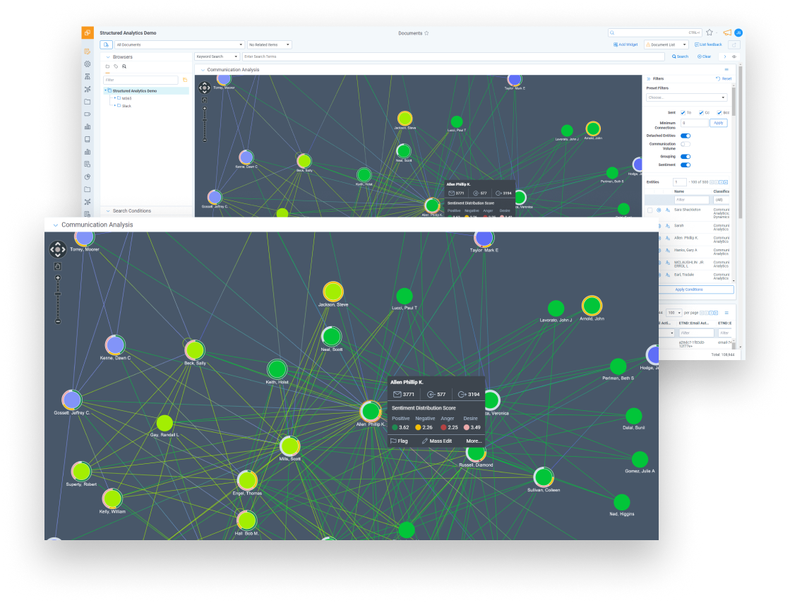Click the tag icon in Browsers panel
The height and width of the screenshot is (603, 790).
coord(116,66)
